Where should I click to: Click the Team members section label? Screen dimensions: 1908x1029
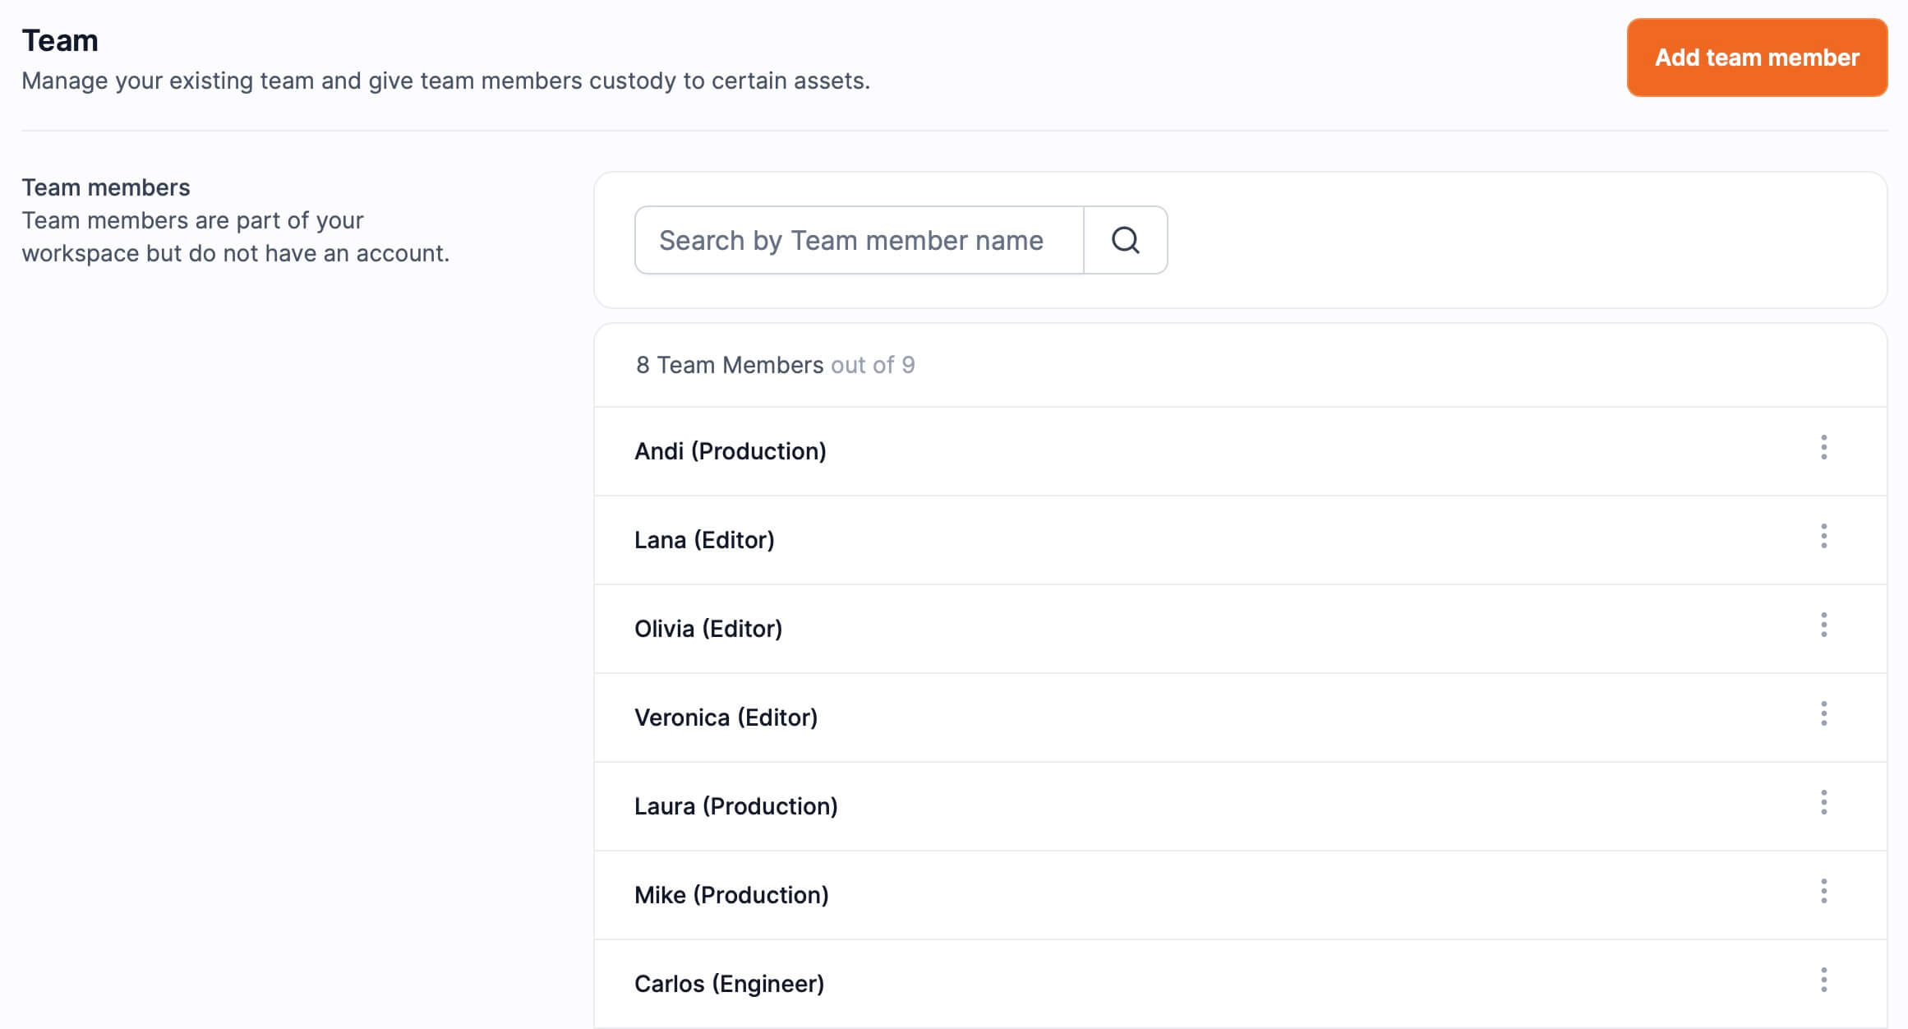click(105, 187)
